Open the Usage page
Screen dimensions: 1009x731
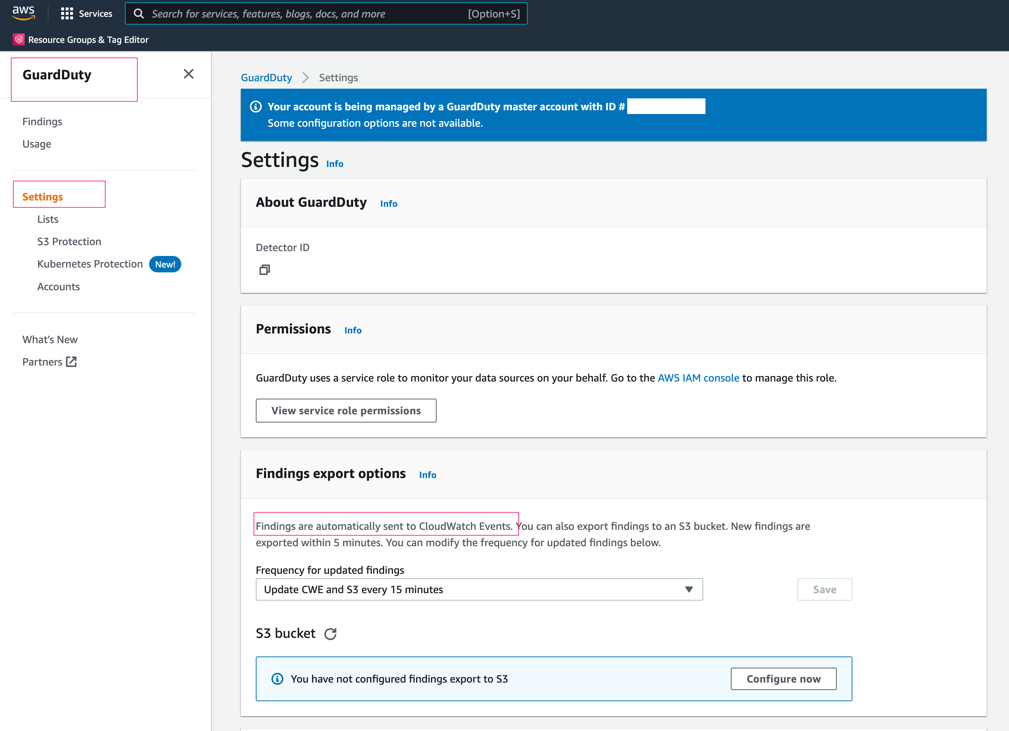click(x=37, y=144)
